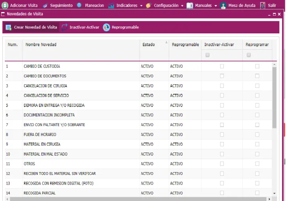This screenshot has height=201, width=286.
Task: Click the Manuales book icon
Action: point(190,6)
